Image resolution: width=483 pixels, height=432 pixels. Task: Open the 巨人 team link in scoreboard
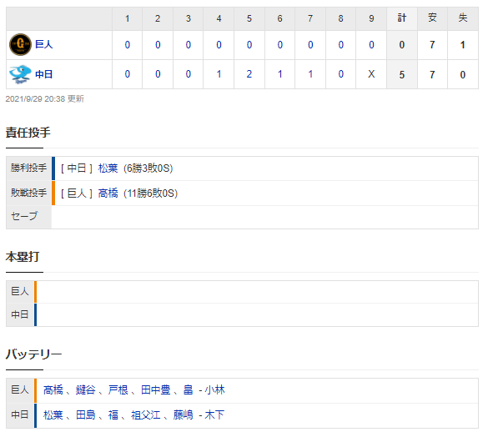tap(44, 45)
